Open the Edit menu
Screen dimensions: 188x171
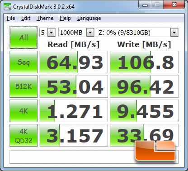click(x=26, y=18)
